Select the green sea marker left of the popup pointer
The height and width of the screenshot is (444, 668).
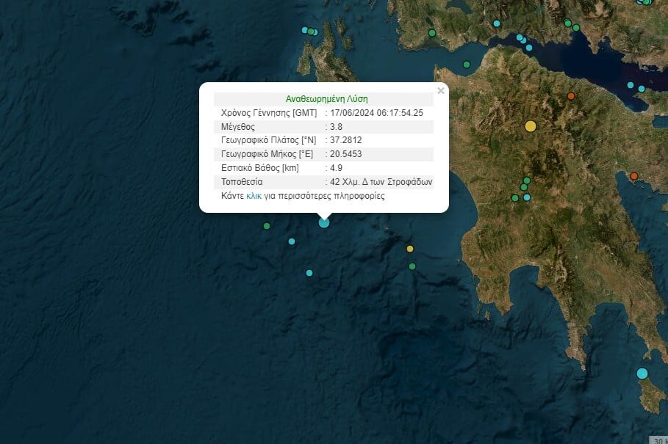point(267,226)
